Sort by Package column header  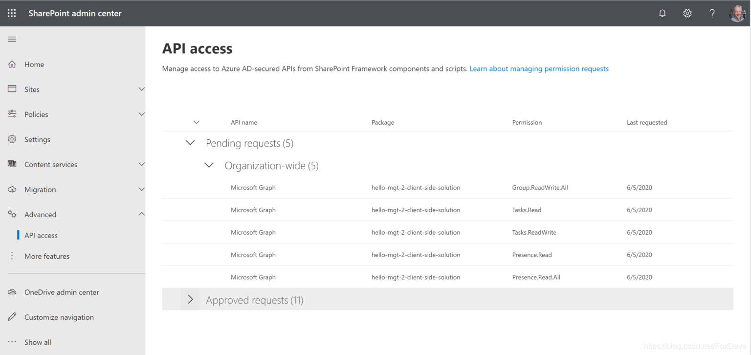pyautogui.click(x=383, y=122)
